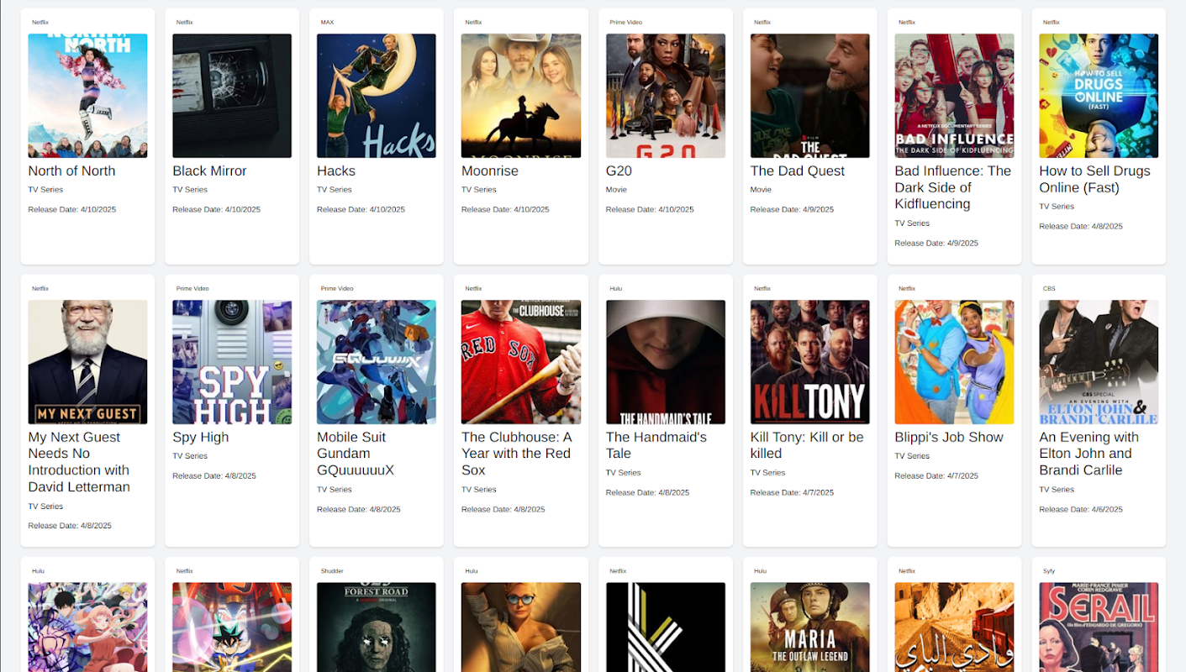This screenshot has width=1186, height=672.
Task: Open The Clubhouse Red Sox poster
Action: pyautogui.click(x=521, y=362)
